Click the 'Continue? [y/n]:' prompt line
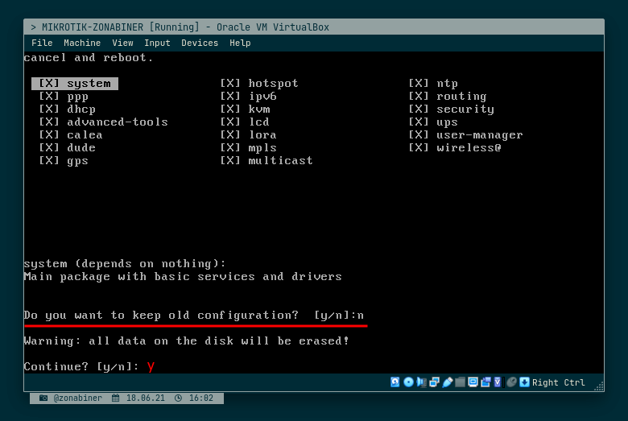 81,366
